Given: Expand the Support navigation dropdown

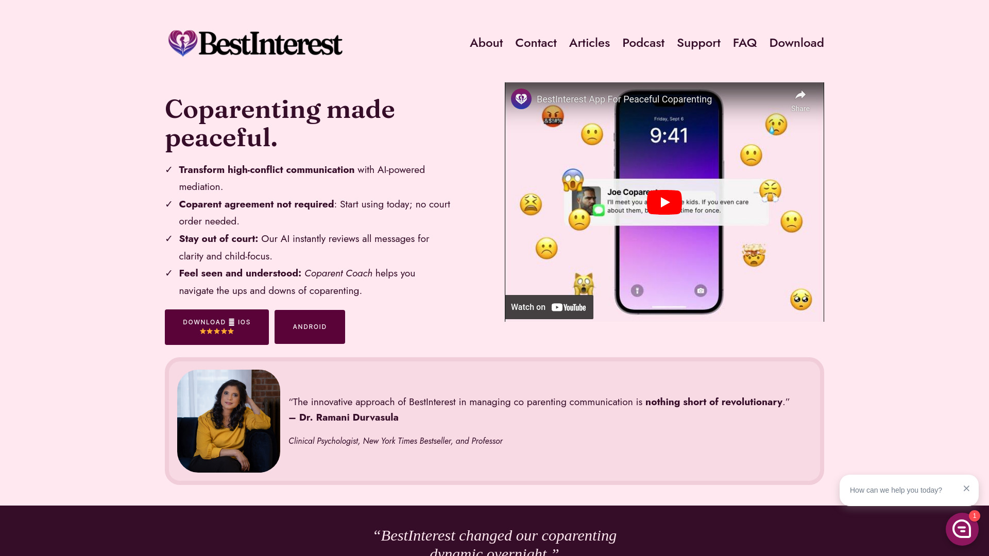Looking at the screenshot, I should (698, 43).
